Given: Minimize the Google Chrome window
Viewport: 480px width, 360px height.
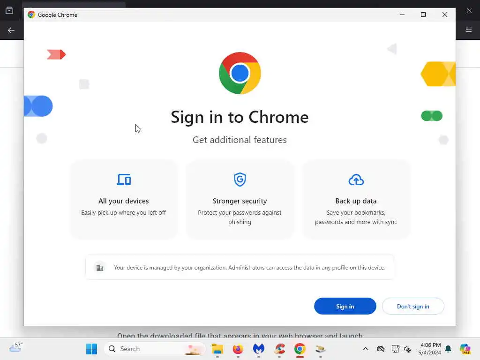Looking at the screenshot, I should [402, 15].
